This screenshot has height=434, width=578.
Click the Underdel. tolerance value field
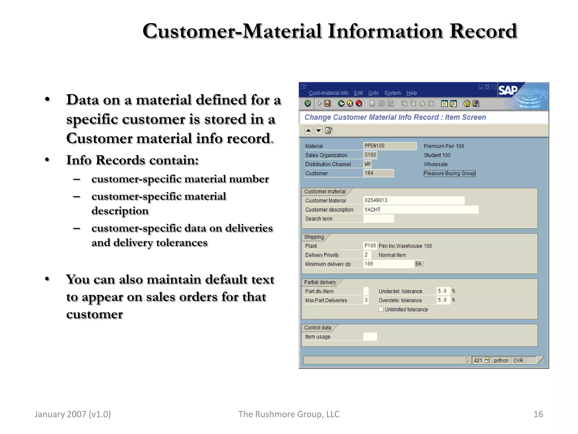[x=443, y=291]
